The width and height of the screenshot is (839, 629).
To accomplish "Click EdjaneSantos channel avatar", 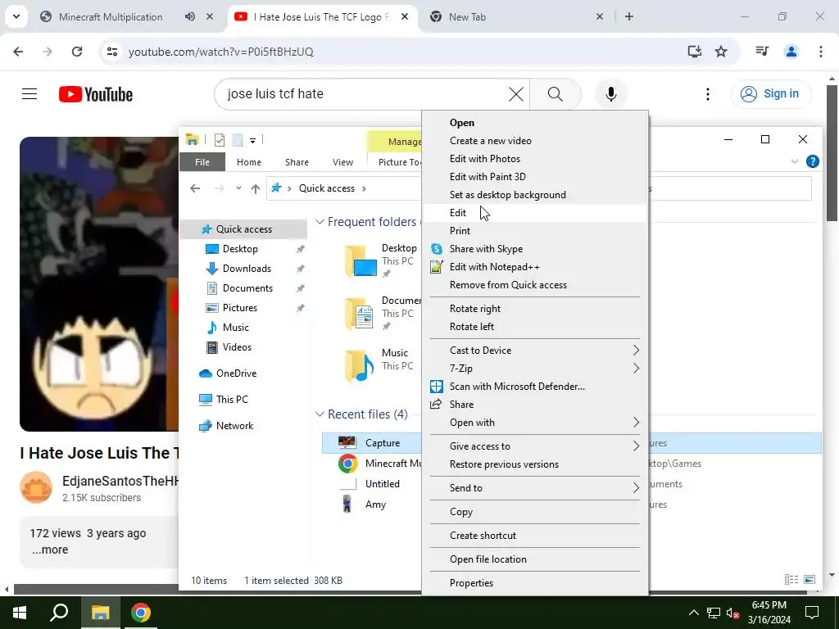I will point(36,488).
